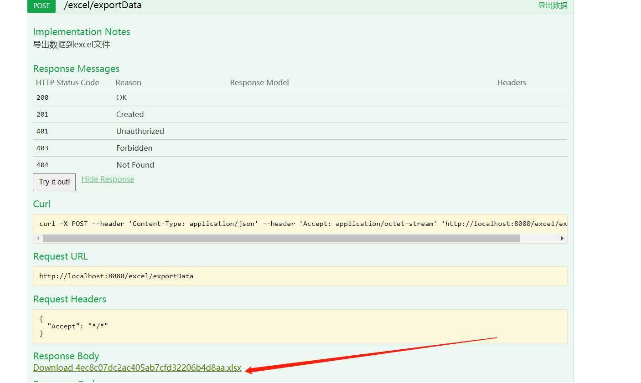Click the 导出数据 summary link
Screen dimensions: 641x383
[553, 5]
